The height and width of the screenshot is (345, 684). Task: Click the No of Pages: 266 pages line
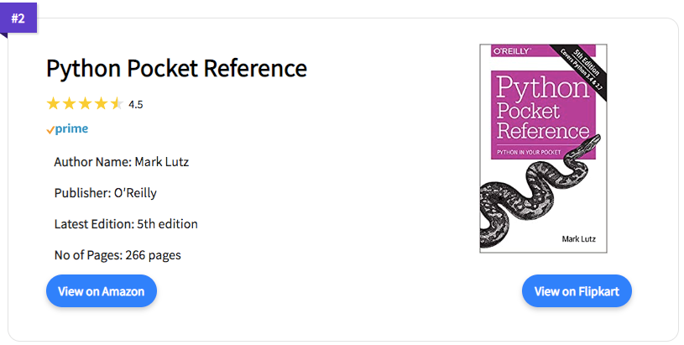coord(117,254)
